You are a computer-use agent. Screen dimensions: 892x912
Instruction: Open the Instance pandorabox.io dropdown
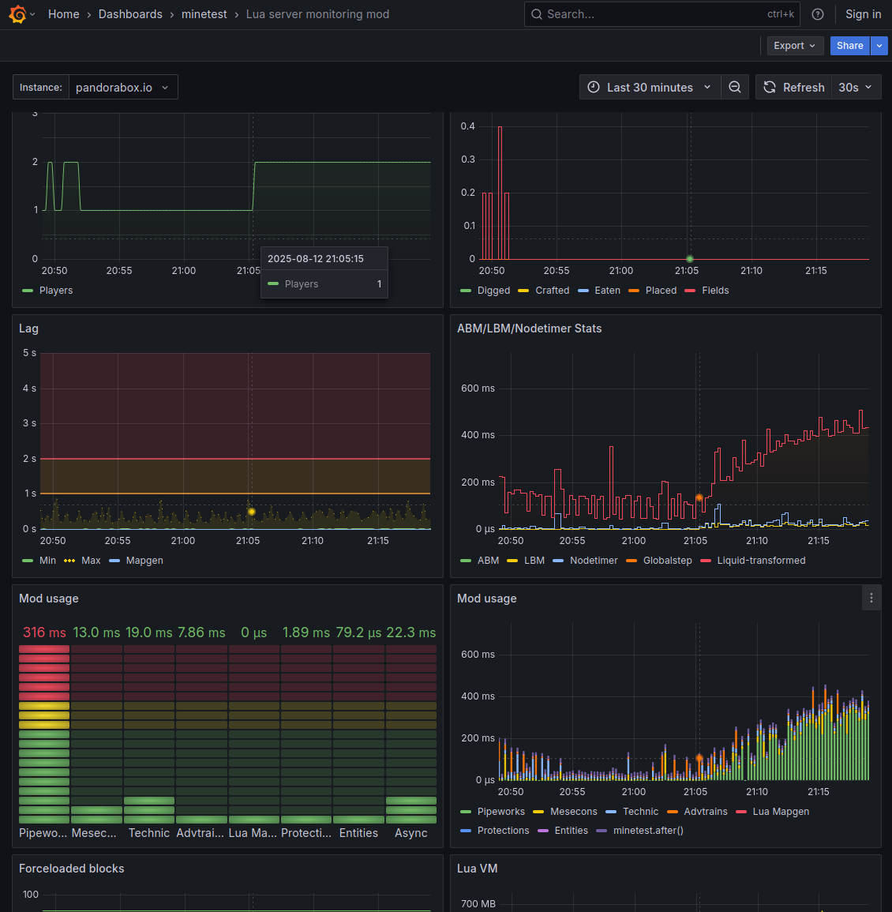tap(122, 88)
